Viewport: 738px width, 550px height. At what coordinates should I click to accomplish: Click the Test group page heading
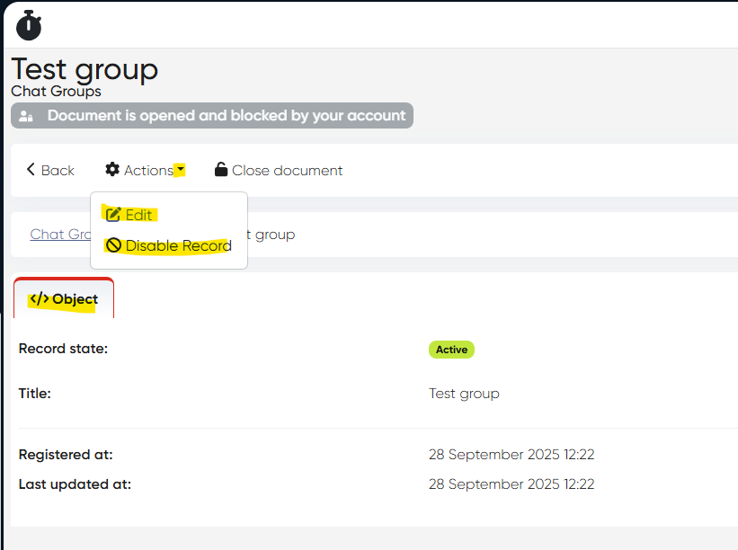(84, 69)
